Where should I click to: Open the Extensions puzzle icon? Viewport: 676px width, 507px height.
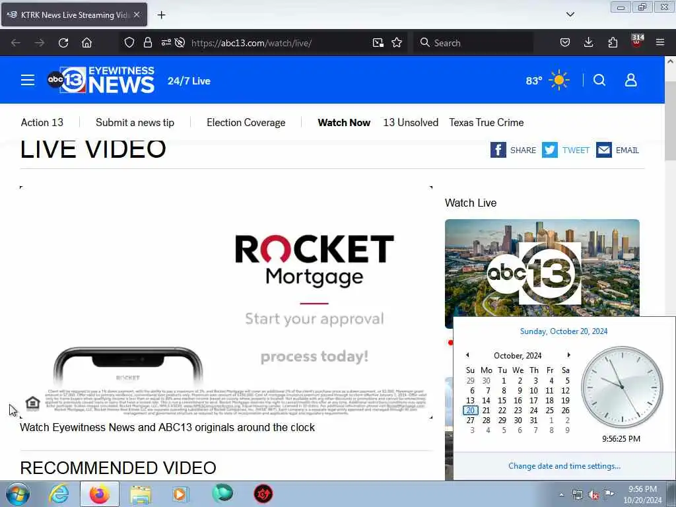pos(613,42)
